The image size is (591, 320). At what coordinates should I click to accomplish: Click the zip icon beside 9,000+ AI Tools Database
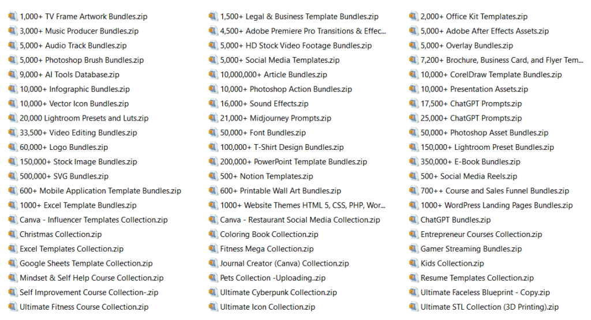point(13,74)
